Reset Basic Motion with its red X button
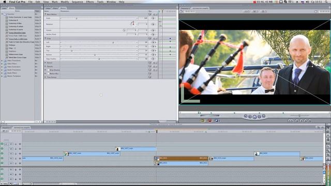The width and height of the screenshot is (331, 186). click(150, 14)
